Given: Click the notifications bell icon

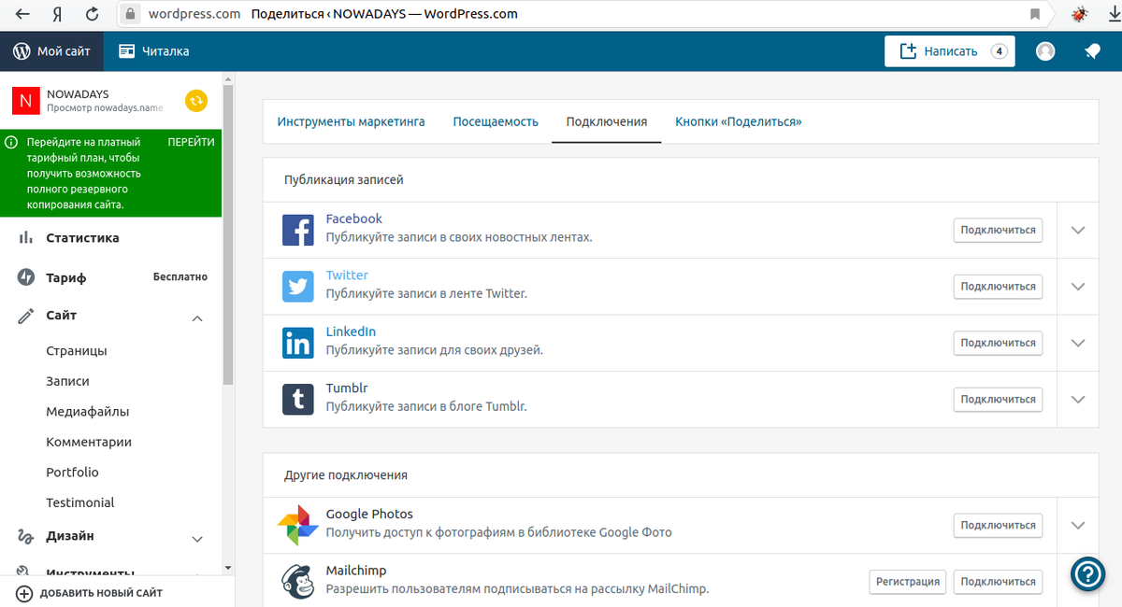Looking at the screenshot, I should point(1091,50).
